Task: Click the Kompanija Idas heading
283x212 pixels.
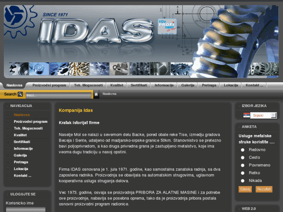Action: (76, 110)
